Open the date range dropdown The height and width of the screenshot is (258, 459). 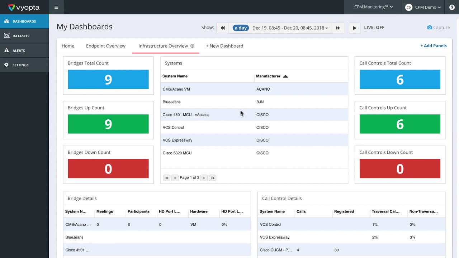click(290, 28)
